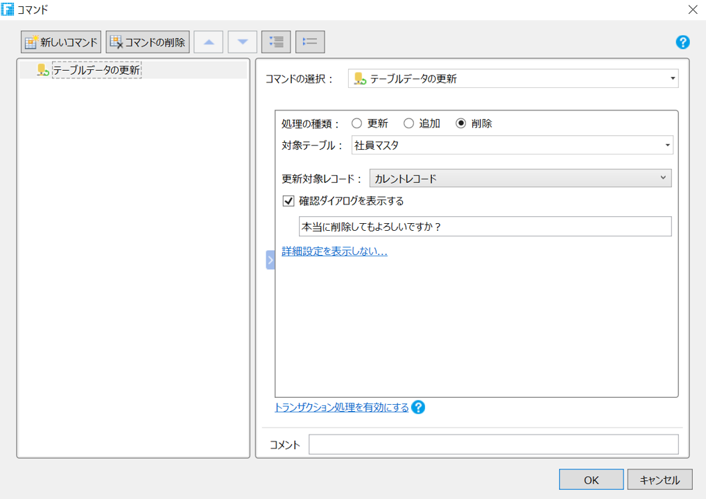Open help via top-right question mark icon
Screen dimensions: 706x499
[x=682, y=42]
